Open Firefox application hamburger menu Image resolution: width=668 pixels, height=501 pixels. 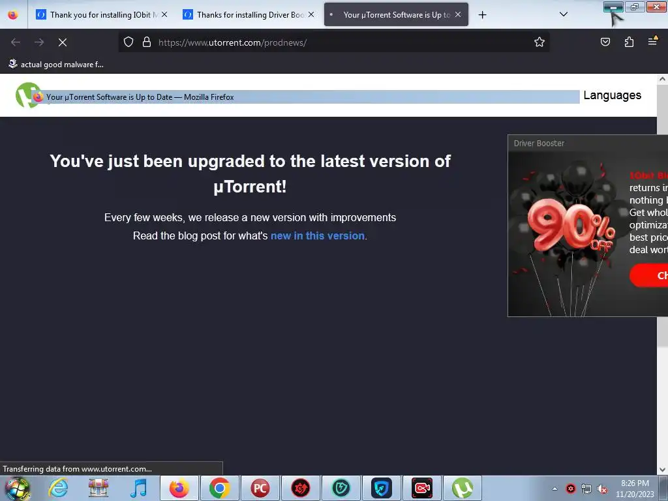652,41
